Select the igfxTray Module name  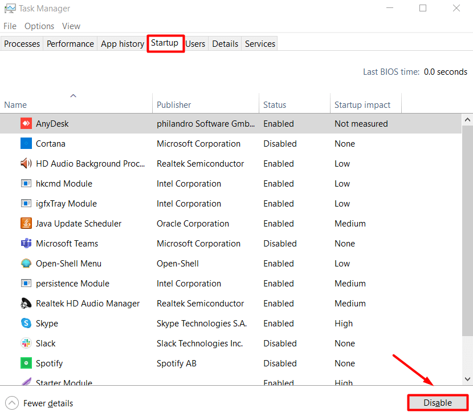(x=66, y=204)
